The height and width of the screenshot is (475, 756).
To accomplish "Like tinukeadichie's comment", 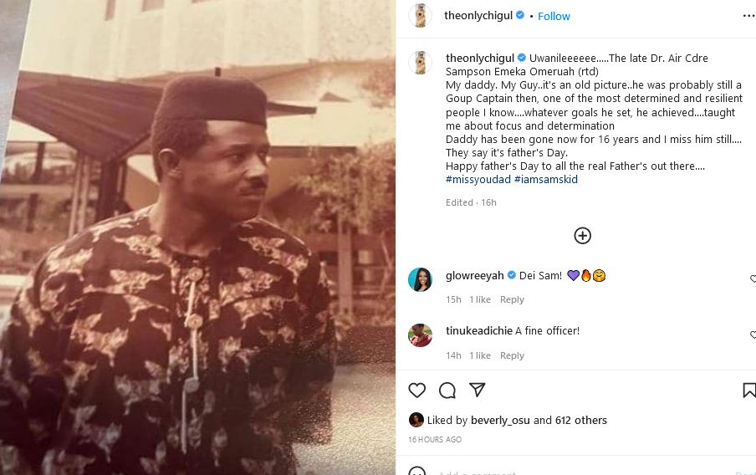I will click(752, 335).
